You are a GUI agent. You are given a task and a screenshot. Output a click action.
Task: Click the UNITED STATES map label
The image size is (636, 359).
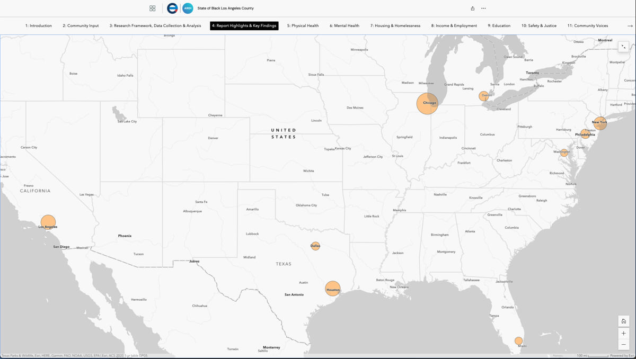[x=284, y=133]
